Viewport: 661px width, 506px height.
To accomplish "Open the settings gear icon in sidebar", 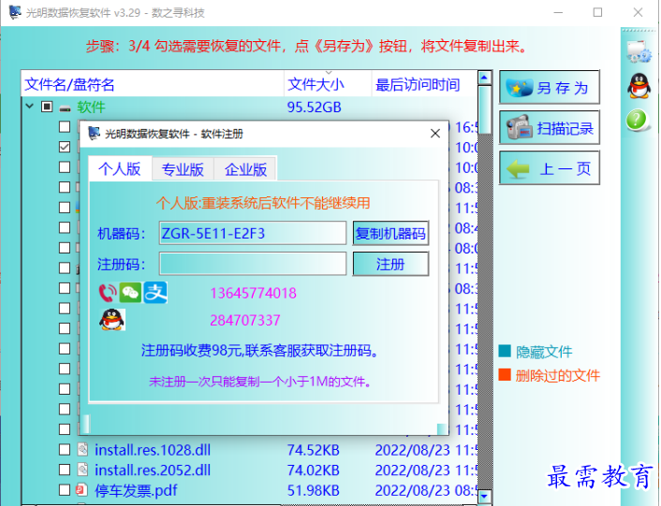I will click(x=639, y=51).
